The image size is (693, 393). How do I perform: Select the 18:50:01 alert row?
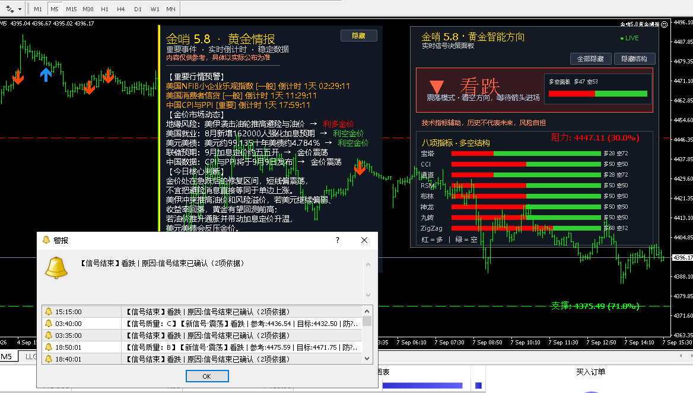click(202, 347)
